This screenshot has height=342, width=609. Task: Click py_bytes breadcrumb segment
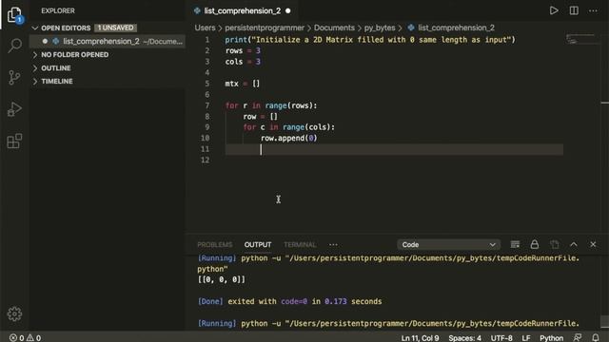pos(380,28)
